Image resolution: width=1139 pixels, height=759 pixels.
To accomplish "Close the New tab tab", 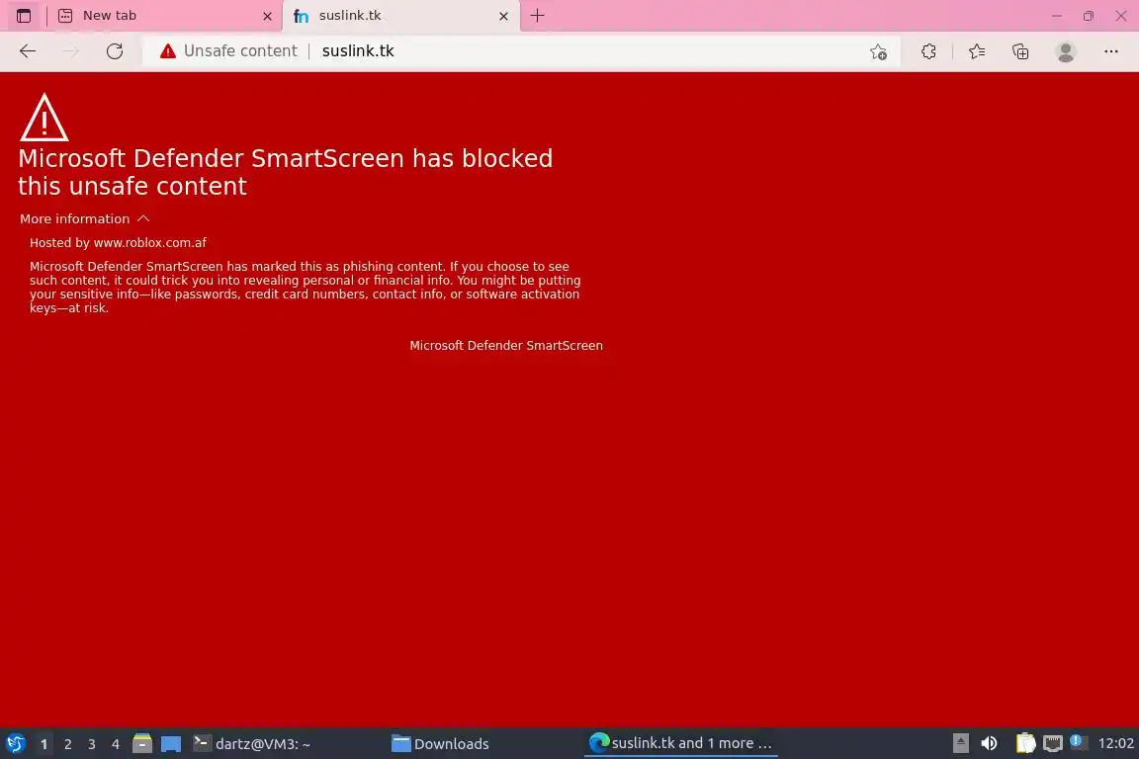I will pos(267,16).
